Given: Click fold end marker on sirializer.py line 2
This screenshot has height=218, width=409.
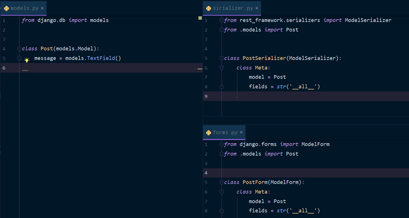Looking at the screenshot, I should [222, 30].
